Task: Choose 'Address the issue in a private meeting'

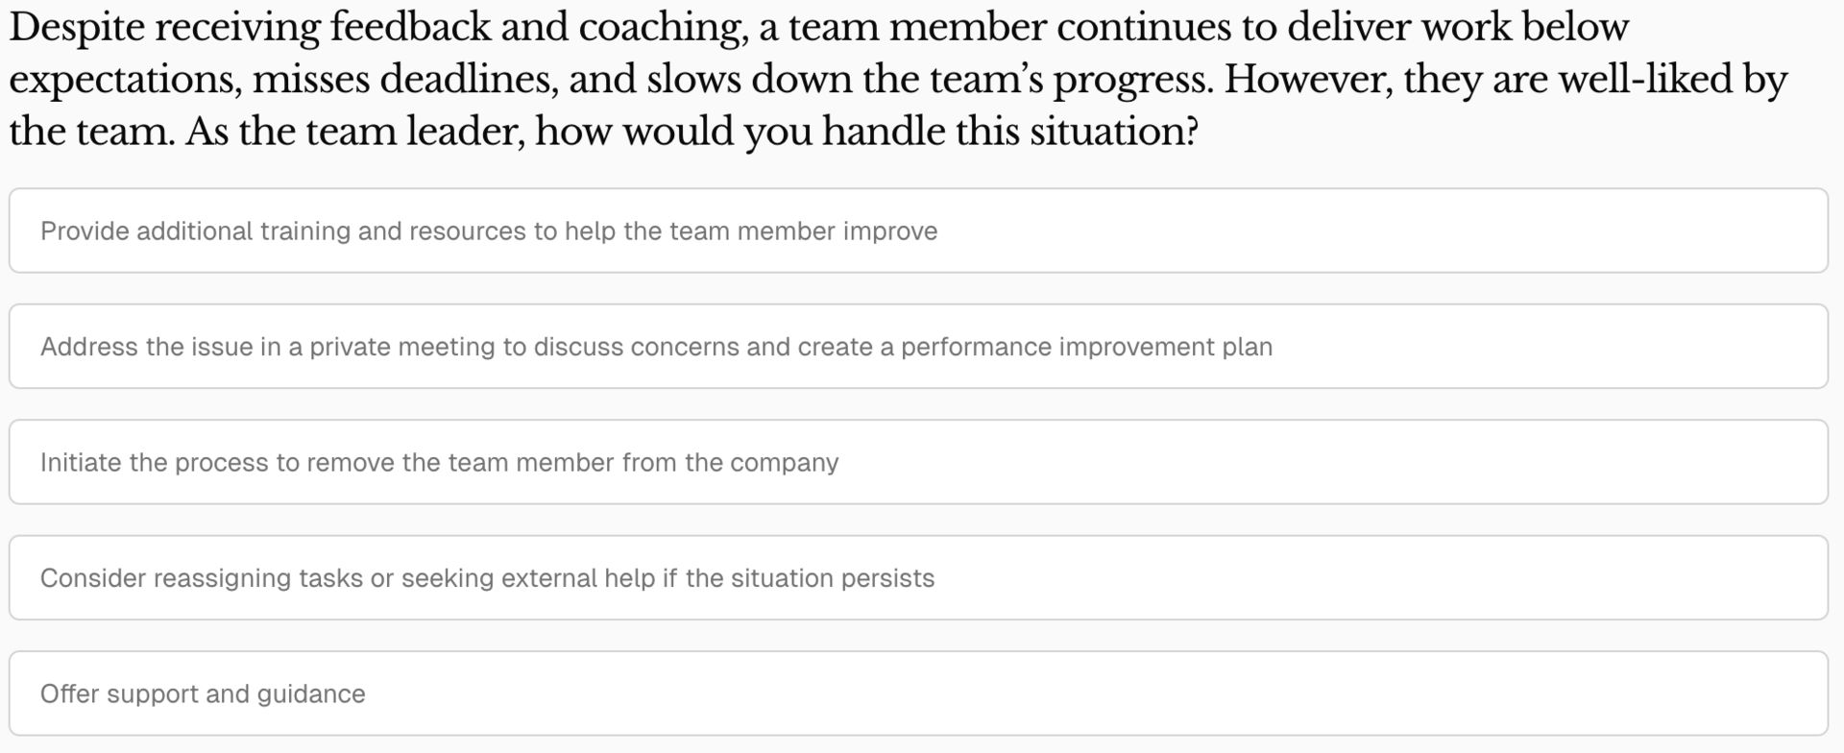Action: point(656,347)
